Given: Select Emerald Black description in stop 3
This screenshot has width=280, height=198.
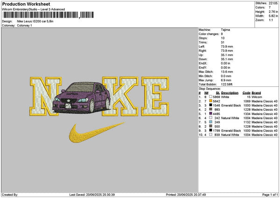Looking at the screenshot, I should pos(231,106).
